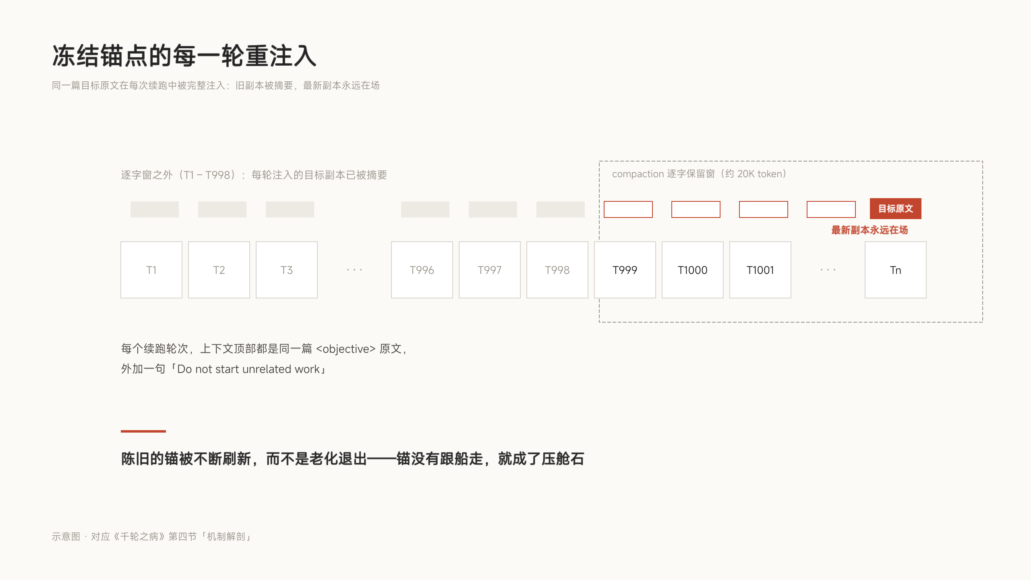
Task: Click the label 逐字窗之外（T1 – T998）
Action: point(254,175)
